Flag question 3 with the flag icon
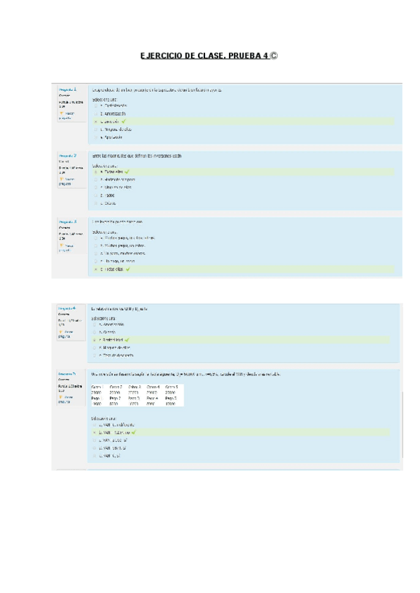The height and width of the screenshot is (593, 420). (x=62, y=245)
